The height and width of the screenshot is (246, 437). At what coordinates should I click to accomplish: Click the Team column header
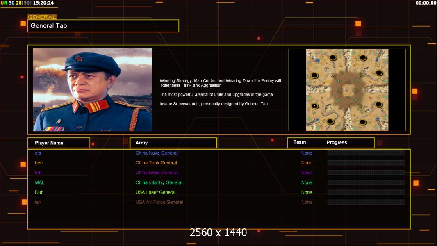tap(300, 142)
